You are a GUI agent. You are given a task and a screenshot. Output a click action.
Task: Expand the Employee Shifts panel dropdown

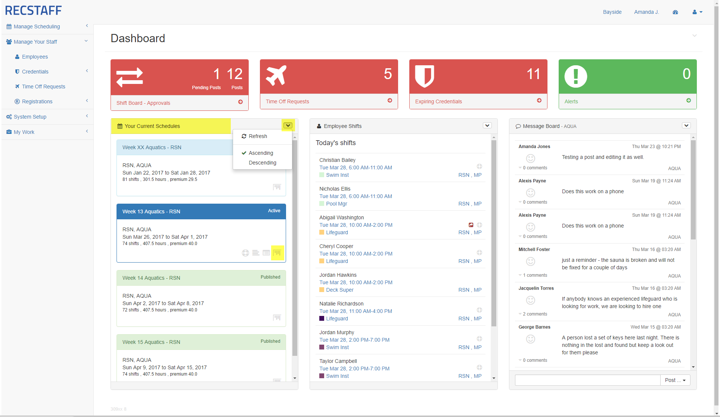487,126
